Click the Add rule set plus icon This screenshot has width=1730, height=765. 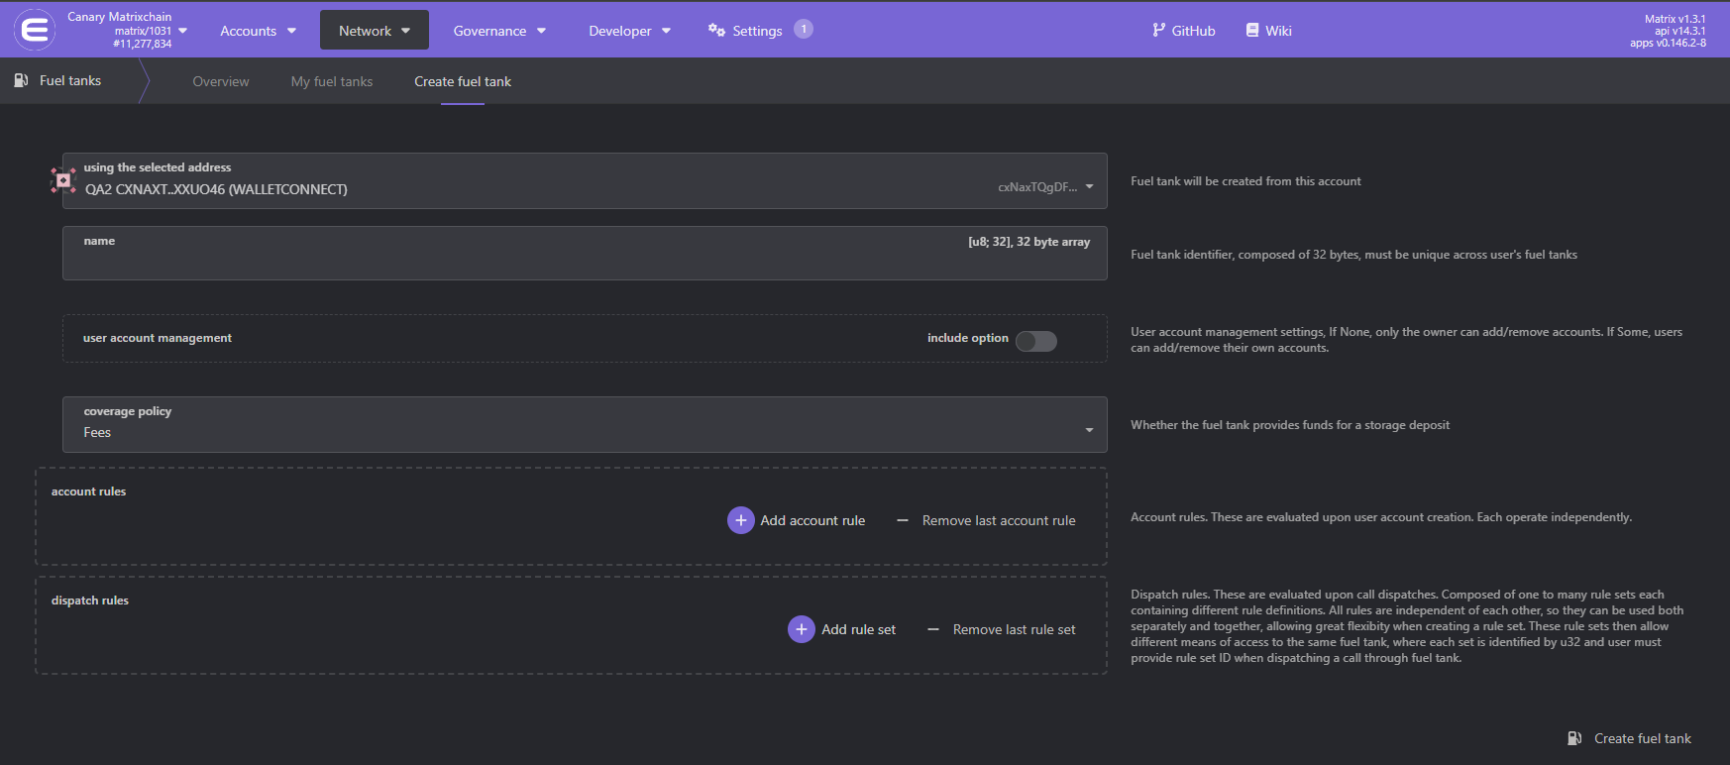[802, 629]
